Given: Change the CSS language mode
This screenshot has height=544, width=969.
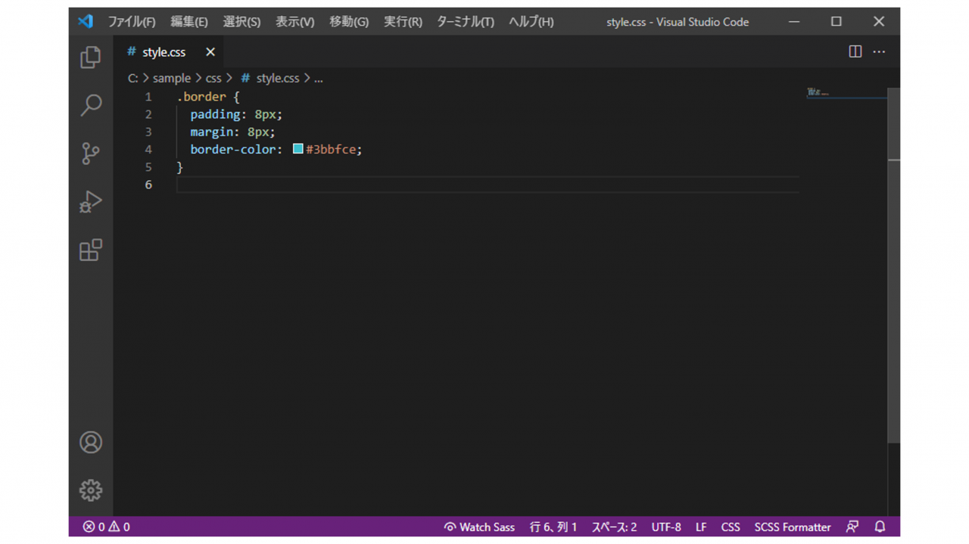Looking at the screenshot, I should [x=731, y=527].
